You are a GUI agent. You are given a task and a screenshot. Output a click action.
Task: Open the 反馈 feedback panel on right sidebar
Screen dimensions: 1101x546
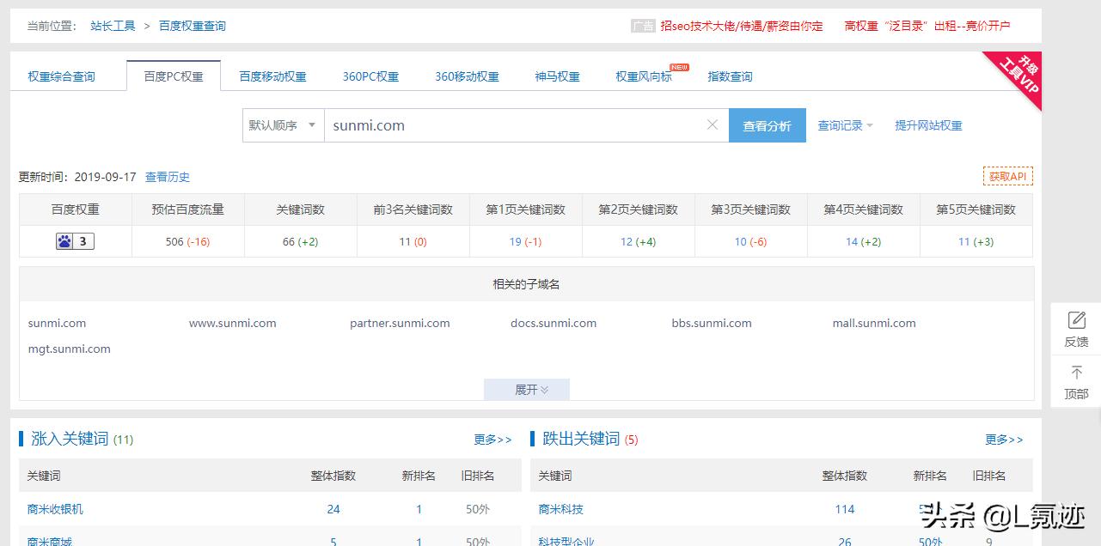coord(1075,328)
